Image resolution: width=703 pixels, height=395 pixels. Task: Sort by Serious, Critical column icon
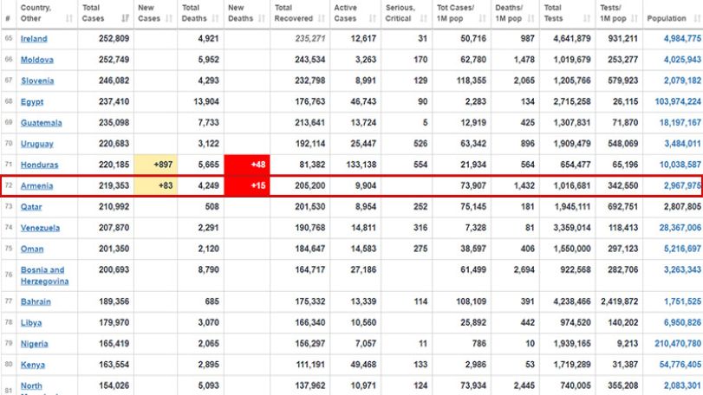424,18
